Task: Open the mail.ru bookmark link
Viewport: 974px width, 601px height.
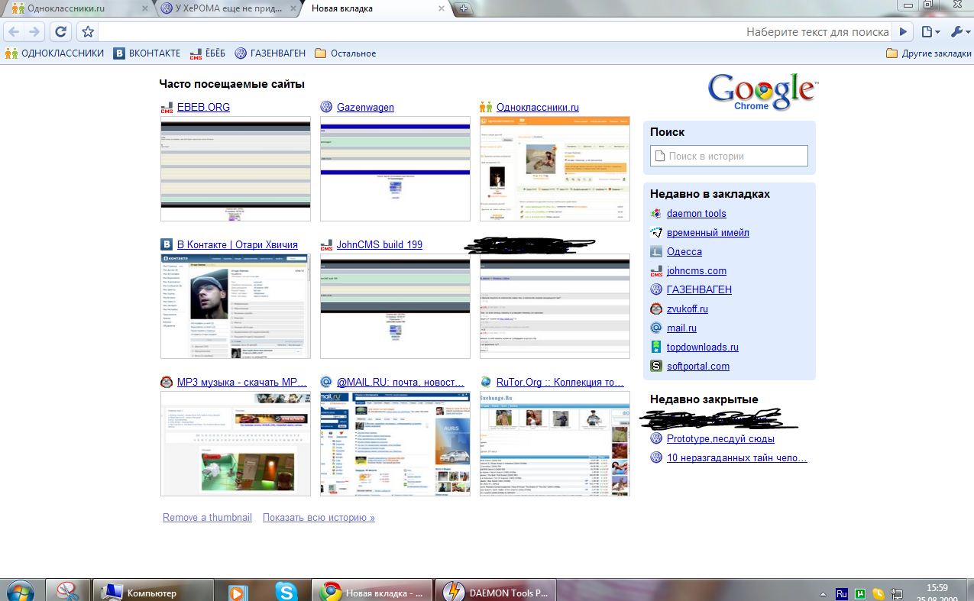Action: pos(681,328)
